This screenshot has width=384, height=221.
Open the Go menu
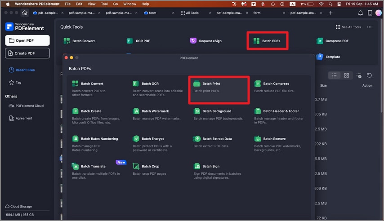pyautogui.click(x=116, y=4)
